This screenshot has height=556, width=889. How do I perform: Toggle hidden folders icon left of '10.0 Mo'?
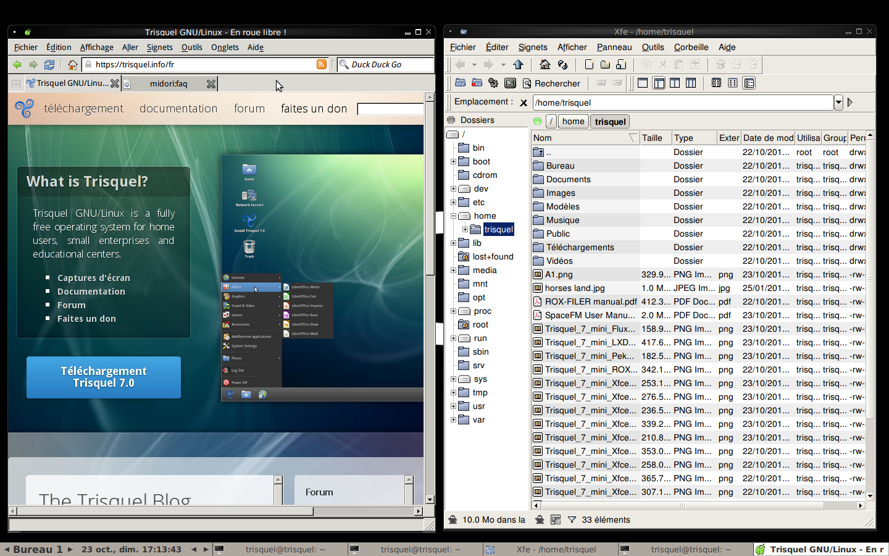point(453,520)
